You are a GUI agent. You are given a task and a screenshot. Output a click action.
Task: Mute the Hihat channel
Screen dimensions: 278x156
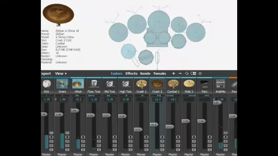[x=83, y=146]
